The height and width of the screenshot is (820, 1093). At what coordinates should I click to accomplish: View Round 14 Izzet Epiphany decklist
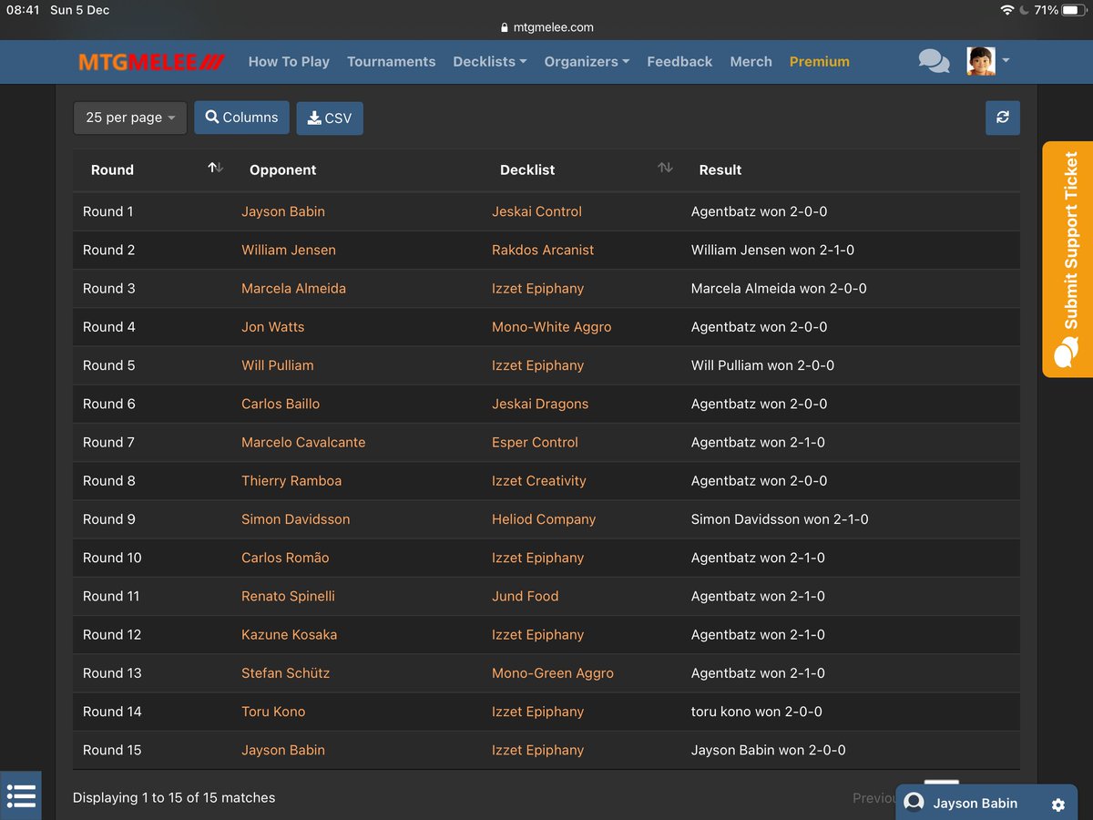[537, 712]
